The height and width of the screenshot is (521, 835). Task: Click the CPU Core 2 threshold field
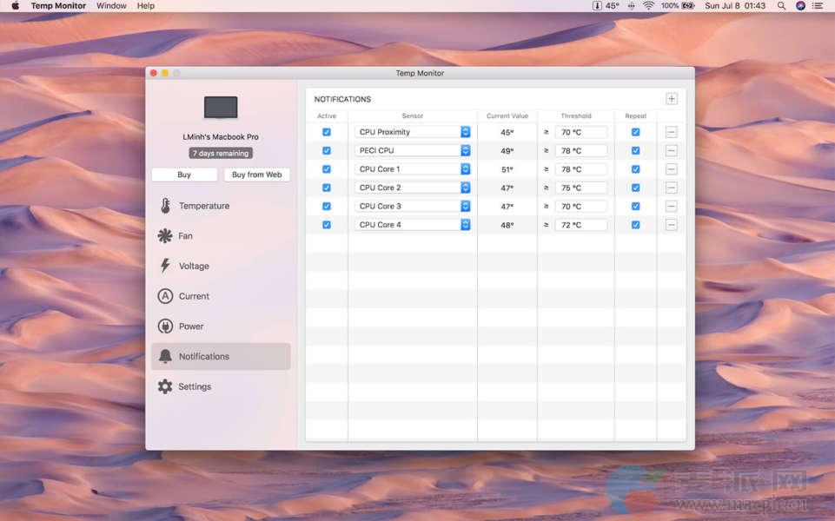tap(581, 188)
